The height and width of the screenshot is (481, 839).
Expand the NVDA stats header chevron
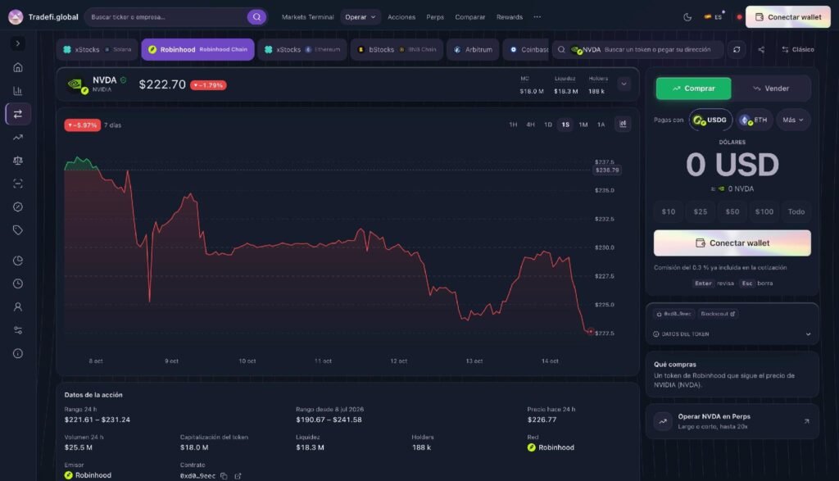[x=624, y=84]
